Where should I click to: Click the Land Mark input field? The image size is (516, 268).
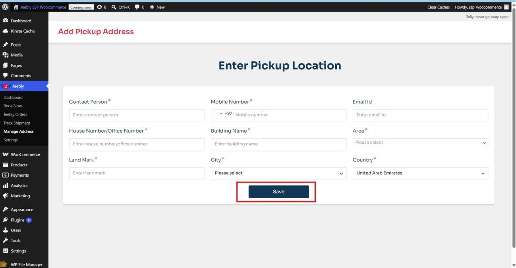tap(137, 173)
